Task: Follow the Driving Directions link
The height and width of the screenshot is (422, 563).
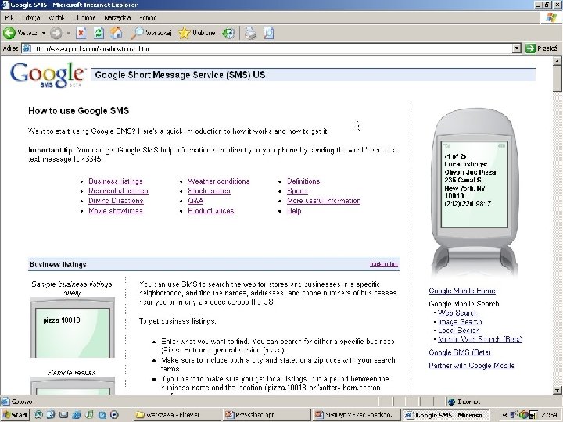Action: point(116,201)
